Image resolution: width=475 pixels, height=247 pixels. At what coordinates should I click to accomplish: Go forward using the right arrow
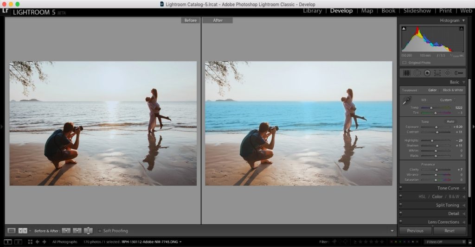44,242
